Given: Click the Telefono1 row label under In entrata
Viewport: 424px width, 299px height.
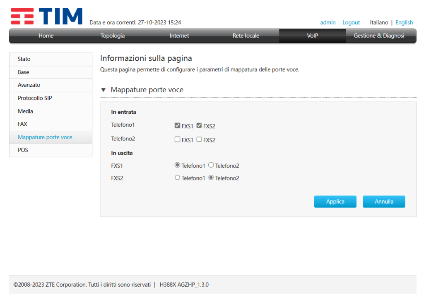Looking at the screenshot, I should (123, 125).
